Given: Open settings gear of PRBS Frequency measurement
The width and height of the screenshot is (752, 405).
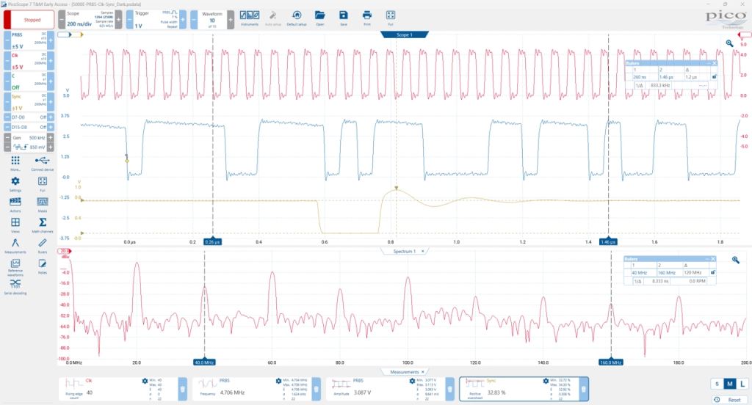Looking at the screenshot, I should point(278,381).
